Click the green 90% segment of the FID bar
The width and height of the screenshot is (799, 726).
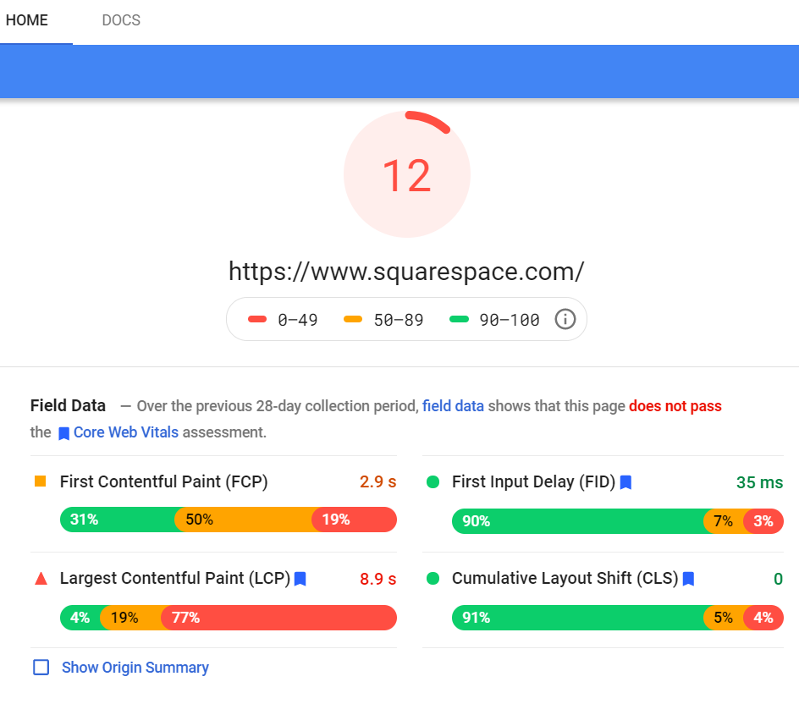coord(577,521)
